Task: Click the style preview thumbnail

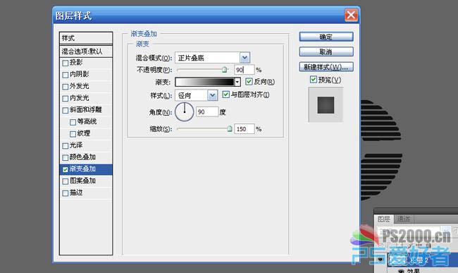Action: 326,105
